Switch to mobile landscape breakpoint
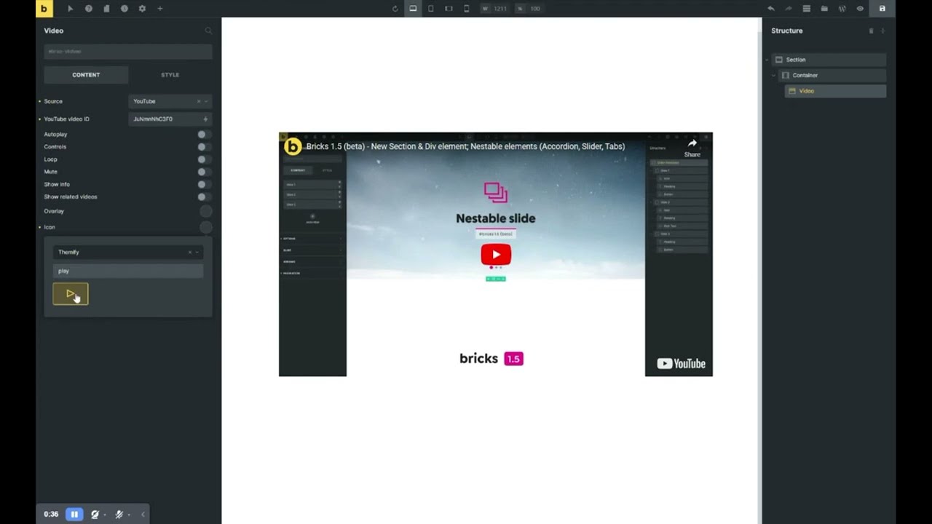The width and height of the screenshot is (932, 524). point(449,9)
